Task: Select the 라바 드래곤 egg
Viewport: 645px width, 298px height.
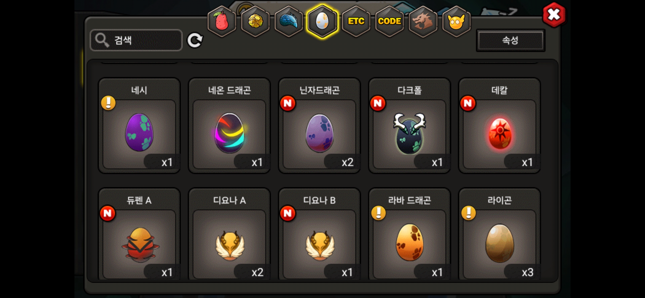Action: point(410,235)
